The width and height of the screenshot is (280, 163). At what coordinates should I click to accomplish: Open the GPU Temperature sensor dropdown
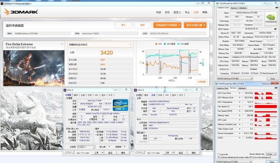(x=240, y=102)
